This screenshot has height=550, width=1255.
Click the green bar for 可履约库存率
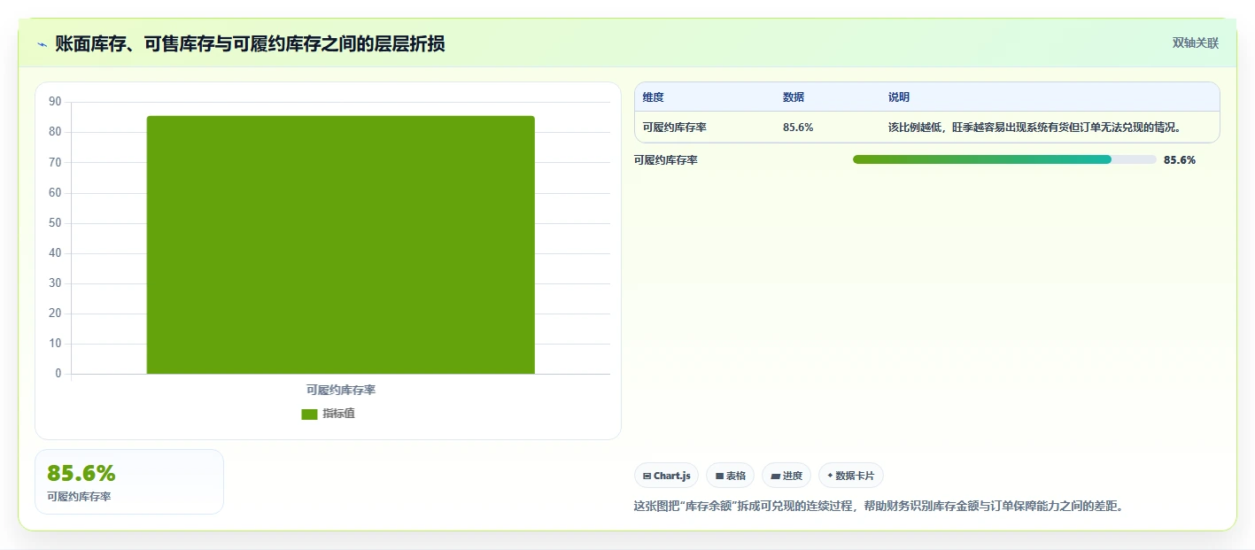point(340,244)
